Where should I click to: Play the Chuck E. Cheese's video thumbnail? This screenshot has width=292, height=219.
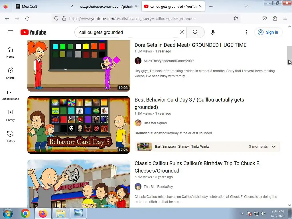click(79, 184)
